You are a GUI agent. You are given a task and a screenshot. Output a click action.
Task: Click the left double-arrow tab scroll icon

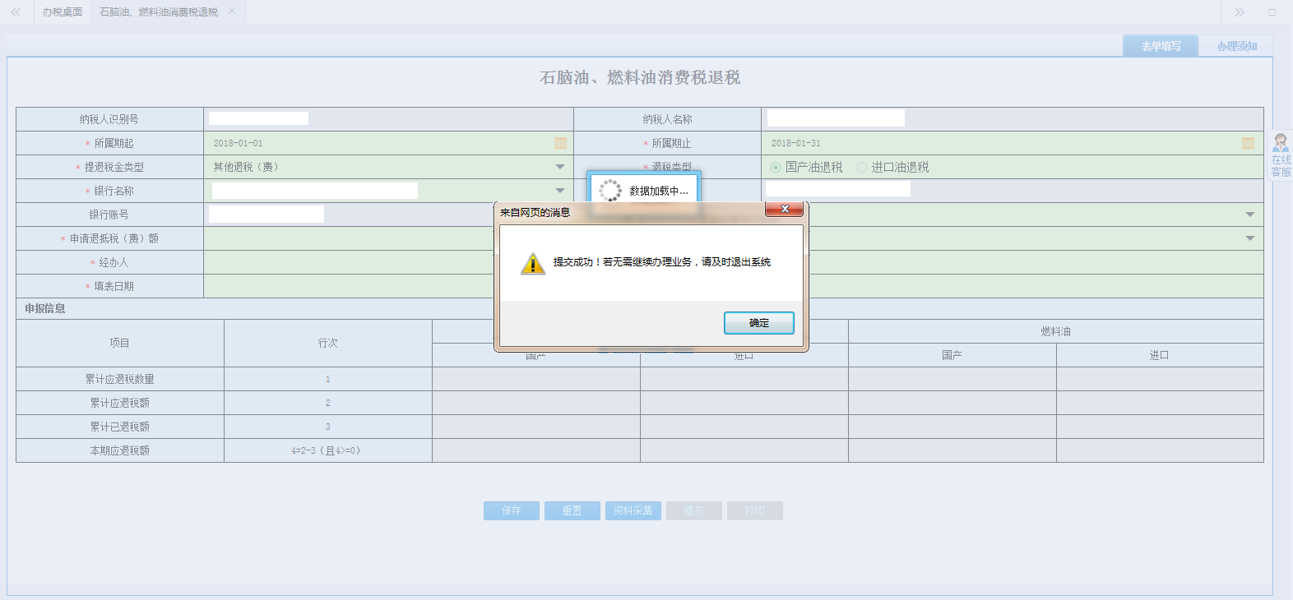[x=16, y=12]
